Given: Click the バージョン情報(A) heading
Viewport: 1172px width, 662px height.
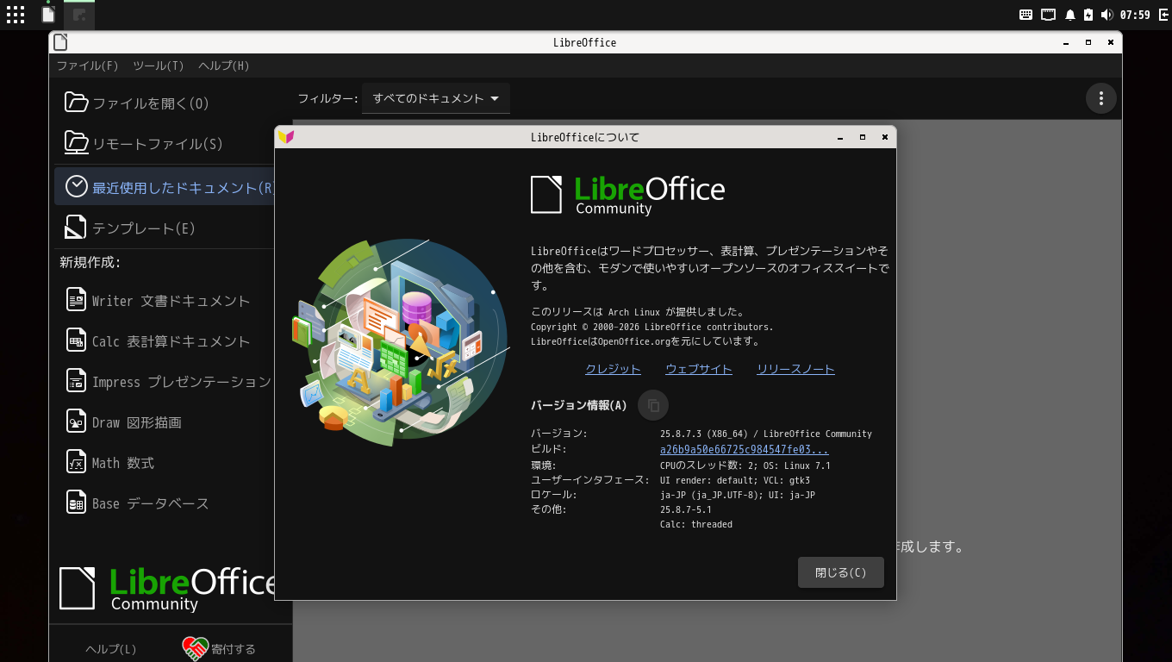Looking at the screenshot, I should pos(579,405).
